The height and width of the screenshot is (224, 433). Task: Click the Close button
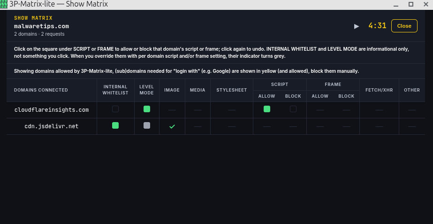click(404, 26)
